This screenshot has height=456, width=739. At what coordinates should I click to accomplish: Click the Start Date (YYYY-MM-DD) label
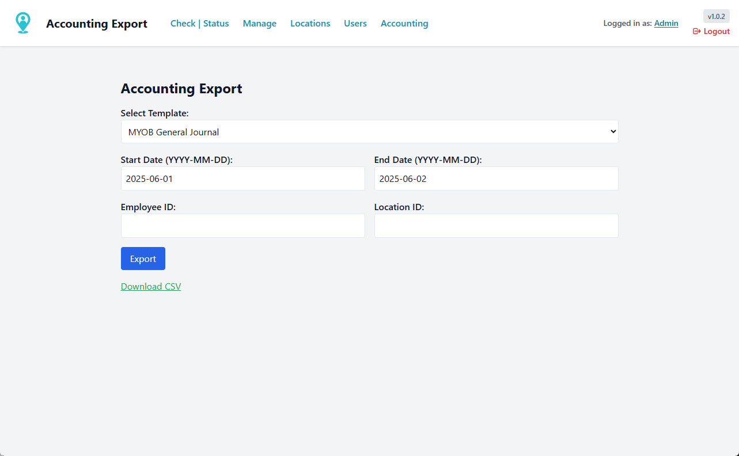pos(177,160)
